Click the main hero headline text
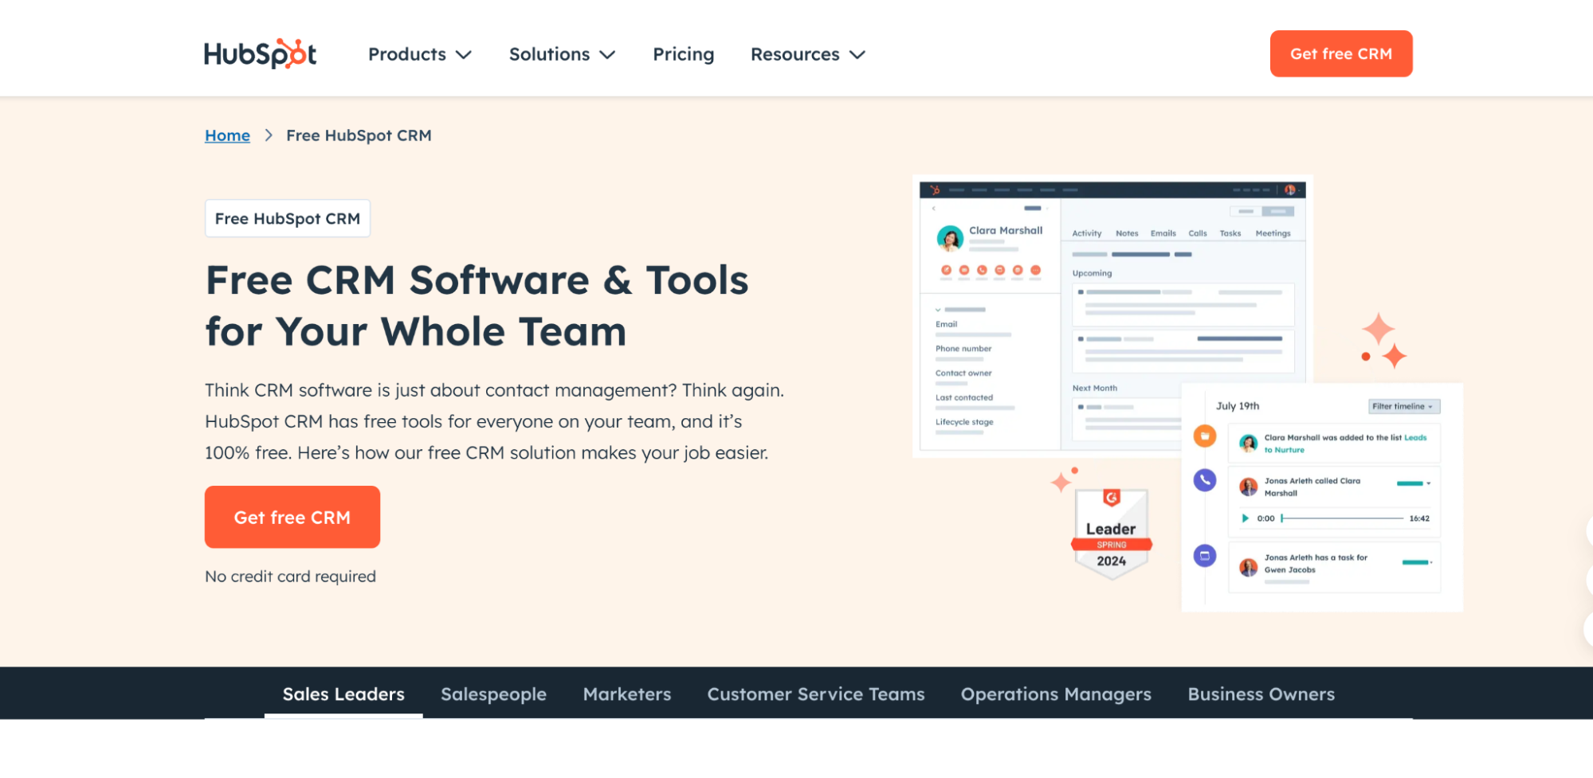This screenshot has width=1593, height=778. [477, 306]
